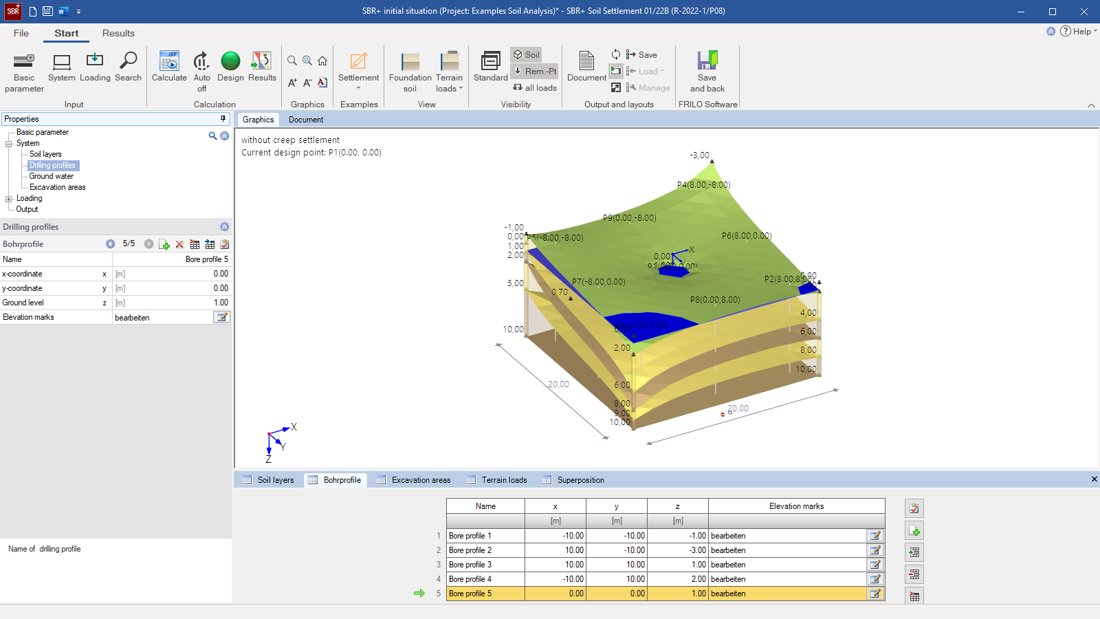Screen dimensions: 1100x619
Task: Select Ground water in the tree
Action: click(51, 176)
